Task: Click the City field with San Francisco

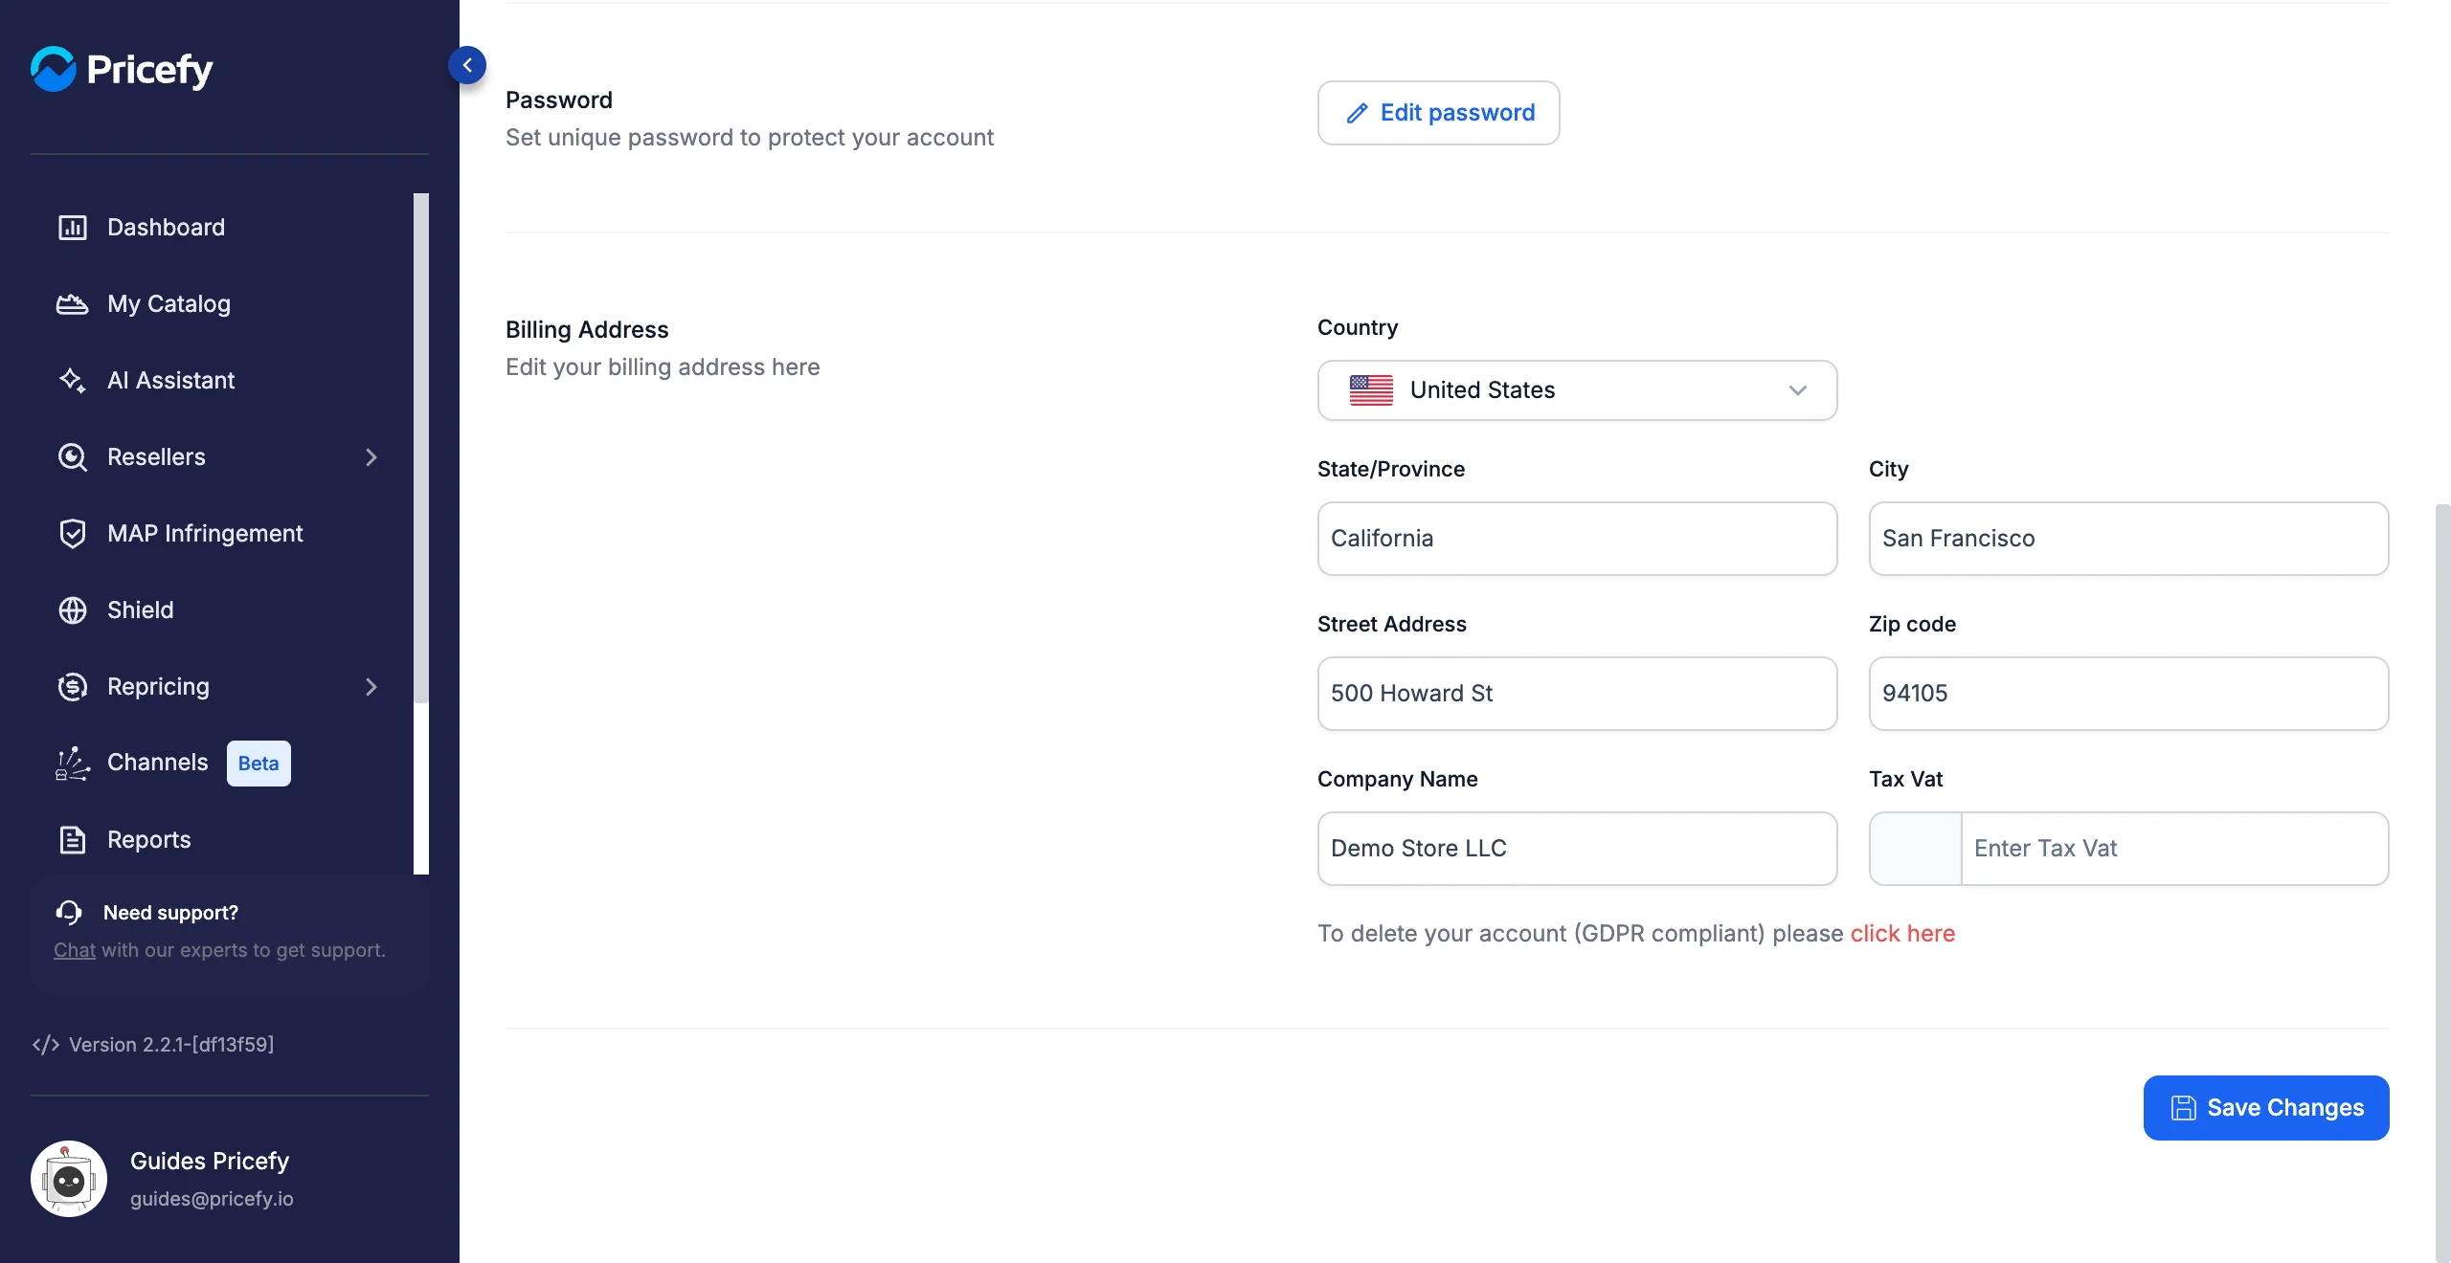Action: pyautogui.click(x=2128, y=539)
